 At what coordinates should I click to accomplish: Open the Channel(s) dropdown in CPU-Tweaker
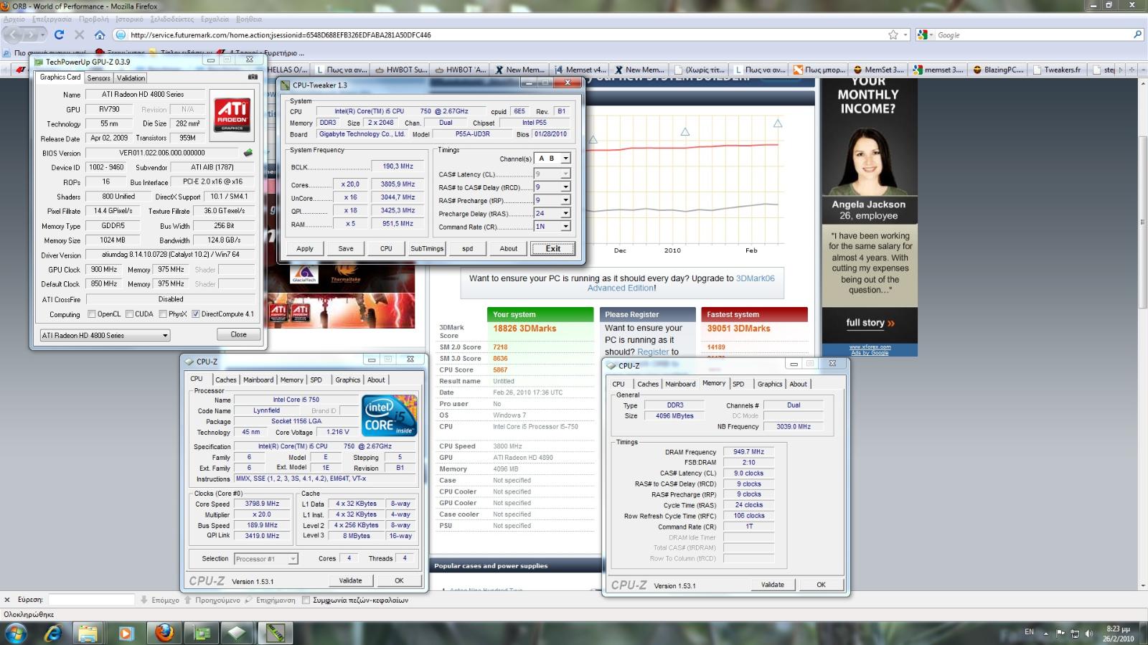[565, 159]
